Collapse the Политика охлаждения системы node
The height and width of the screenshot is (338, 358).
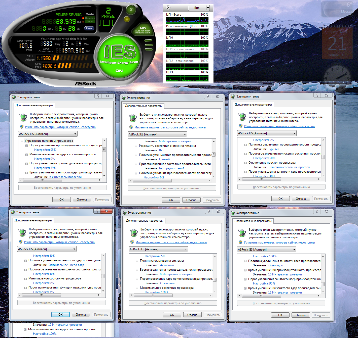137,261
